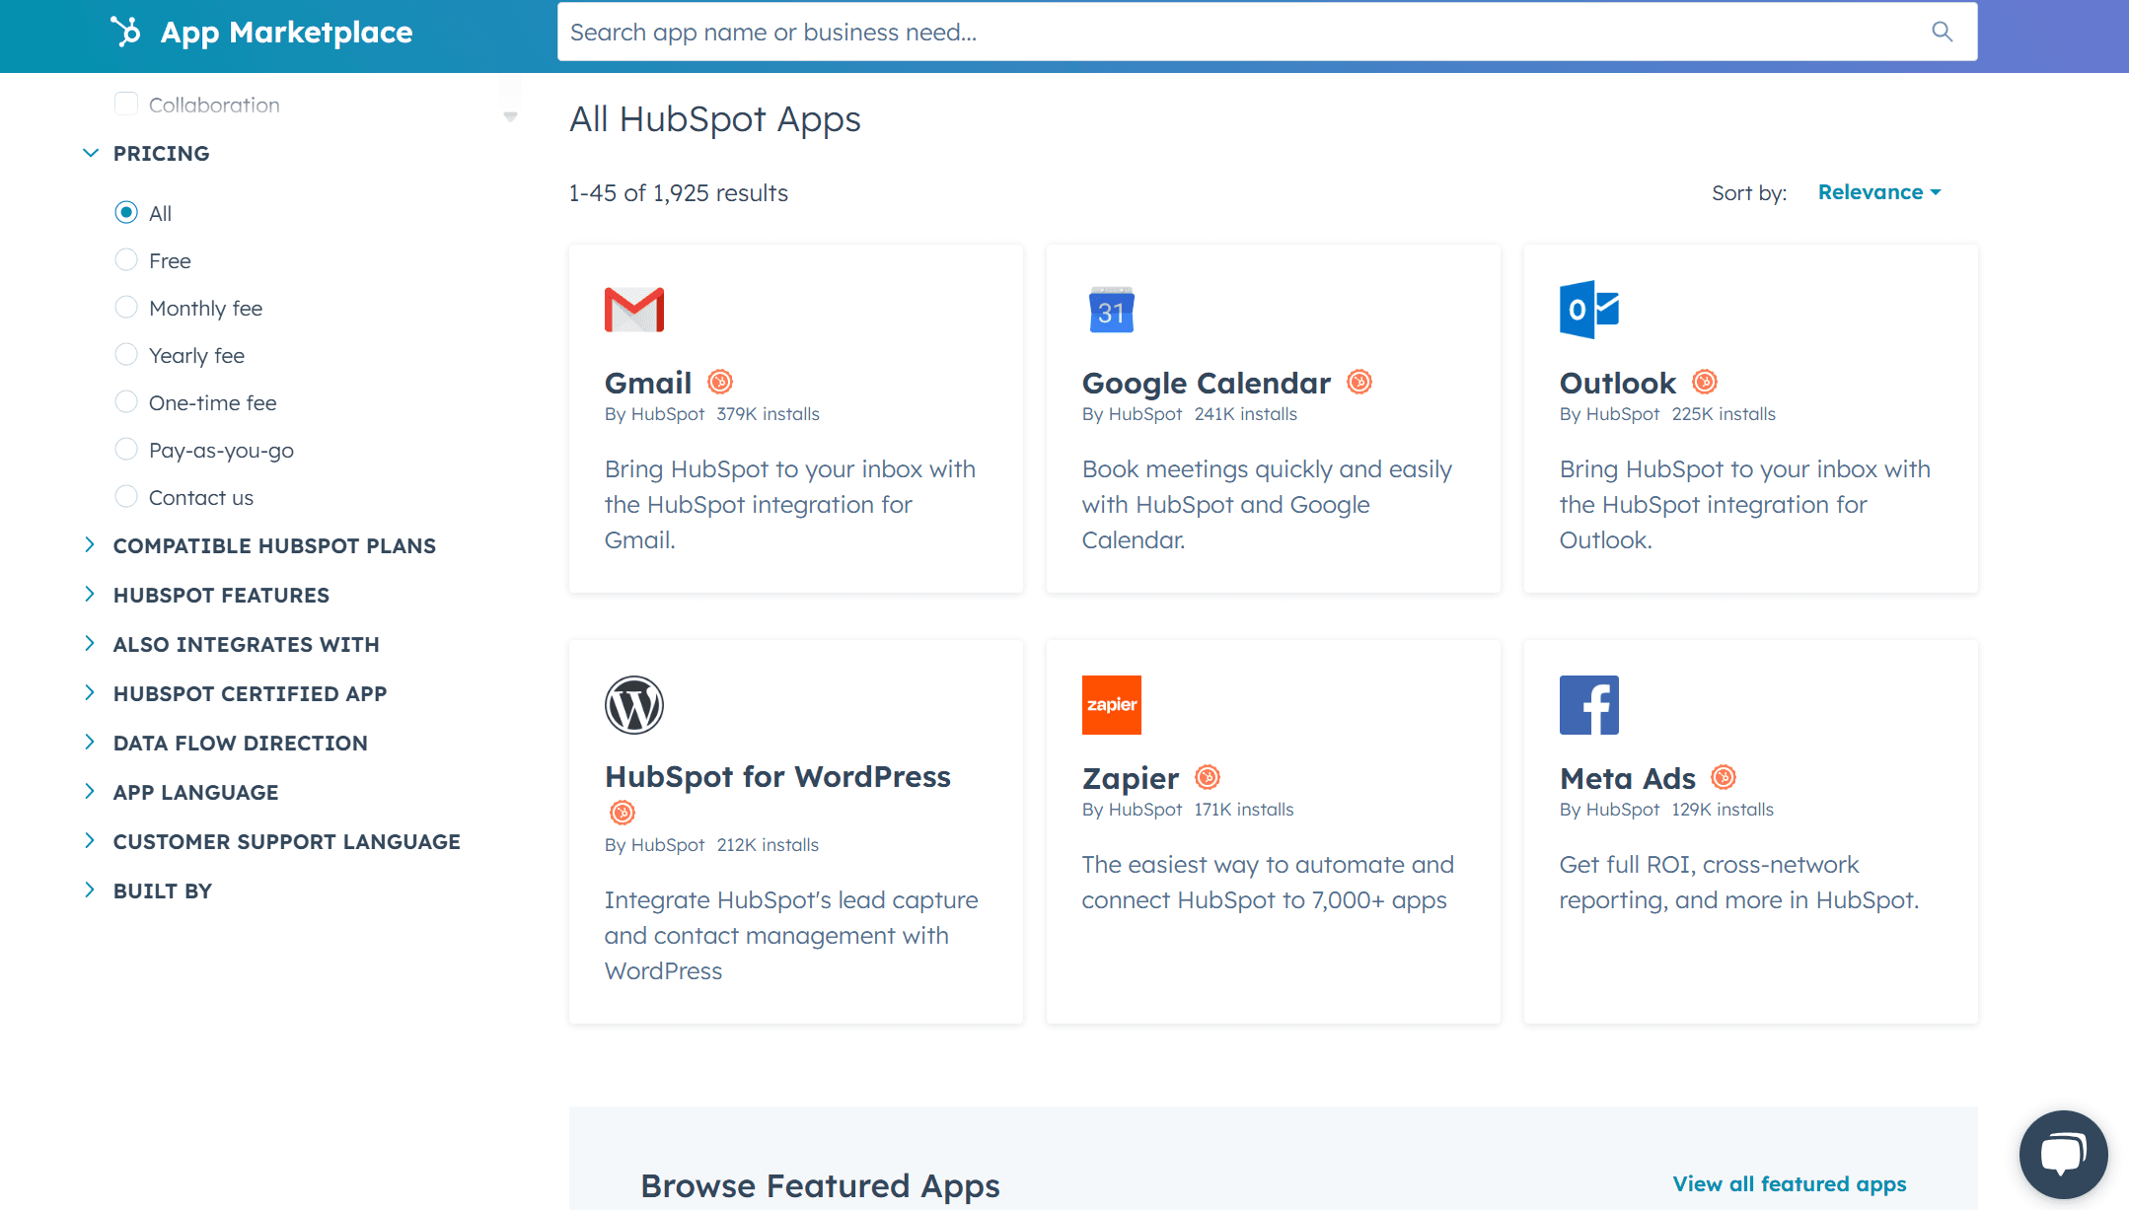Select the Monthly fee pricing option
2129x1210 pixels.
(x=126, y=307)
